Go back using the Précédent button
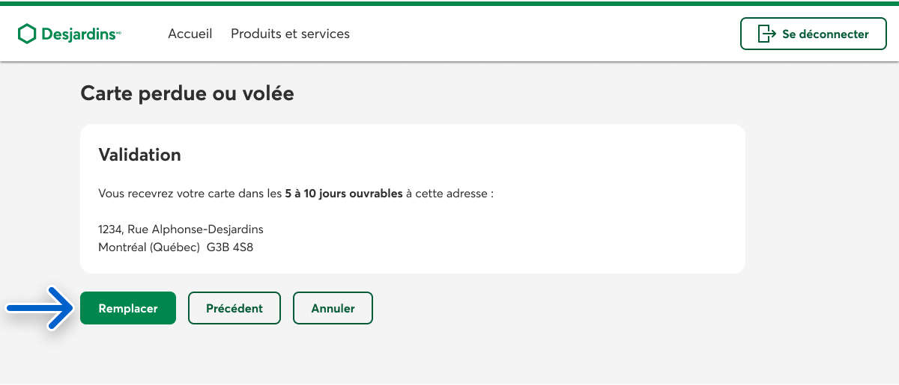The height and width of the screenshot is (385, 899). coord(234,308)
